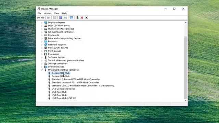This screenshot has height=123, width=219.
Task: Click the DVD/CD-ROM drives icon
Action: [x=46, y=26]
